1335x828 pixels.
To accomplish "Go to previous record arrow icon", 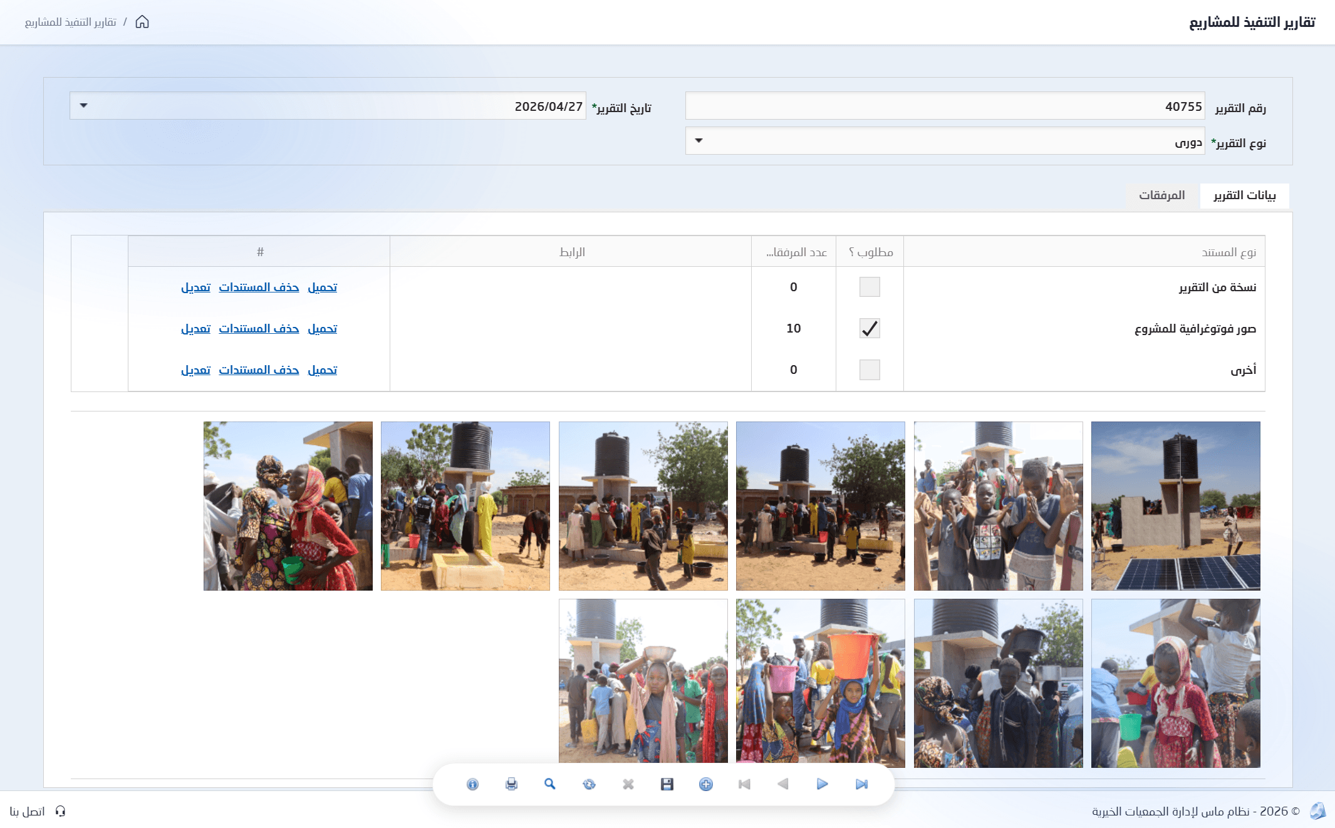I will [x=783, y=784].
